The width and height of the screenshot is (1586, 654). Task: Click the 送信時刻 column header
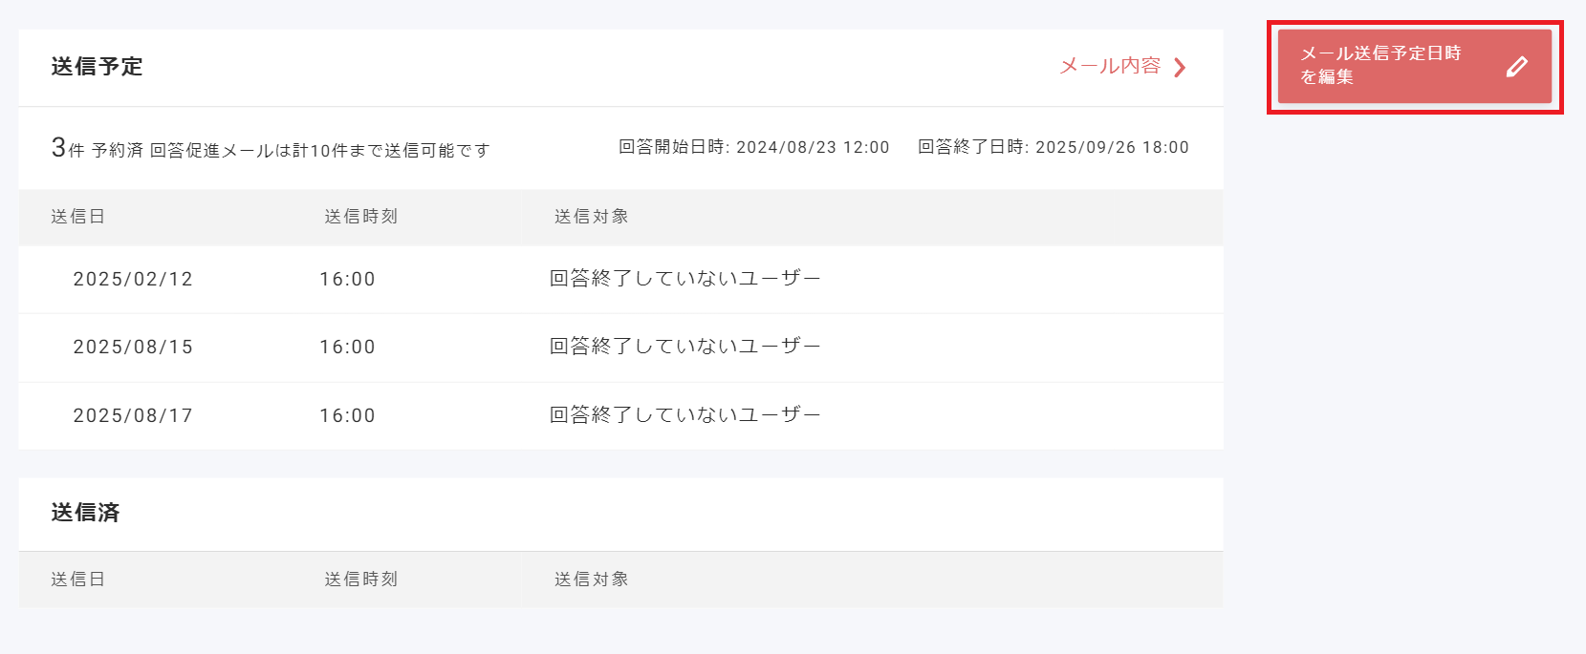(359, 217)
